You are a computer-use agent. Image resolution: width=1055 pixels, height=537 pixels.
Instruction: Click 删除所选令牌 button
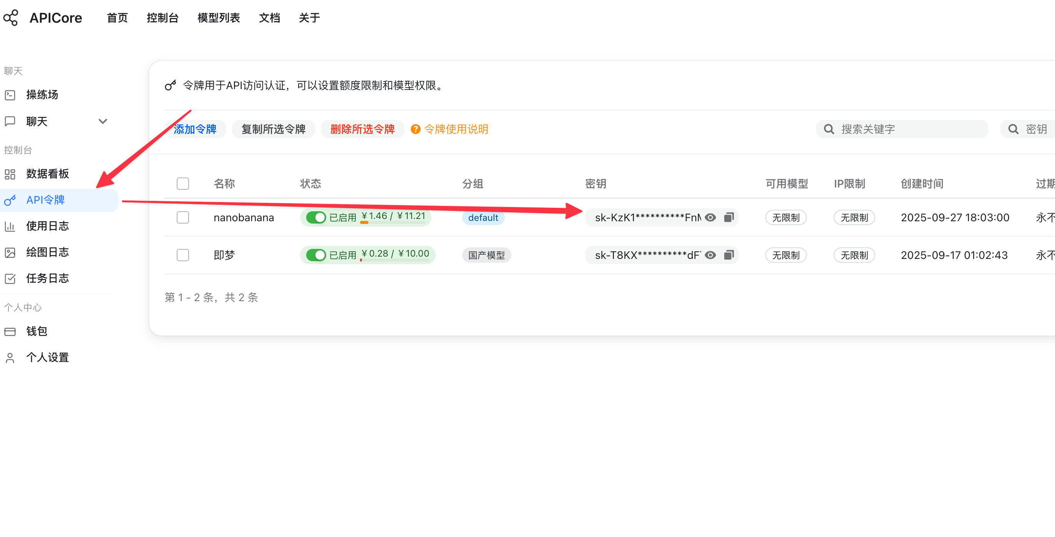(x=362, y=129)
